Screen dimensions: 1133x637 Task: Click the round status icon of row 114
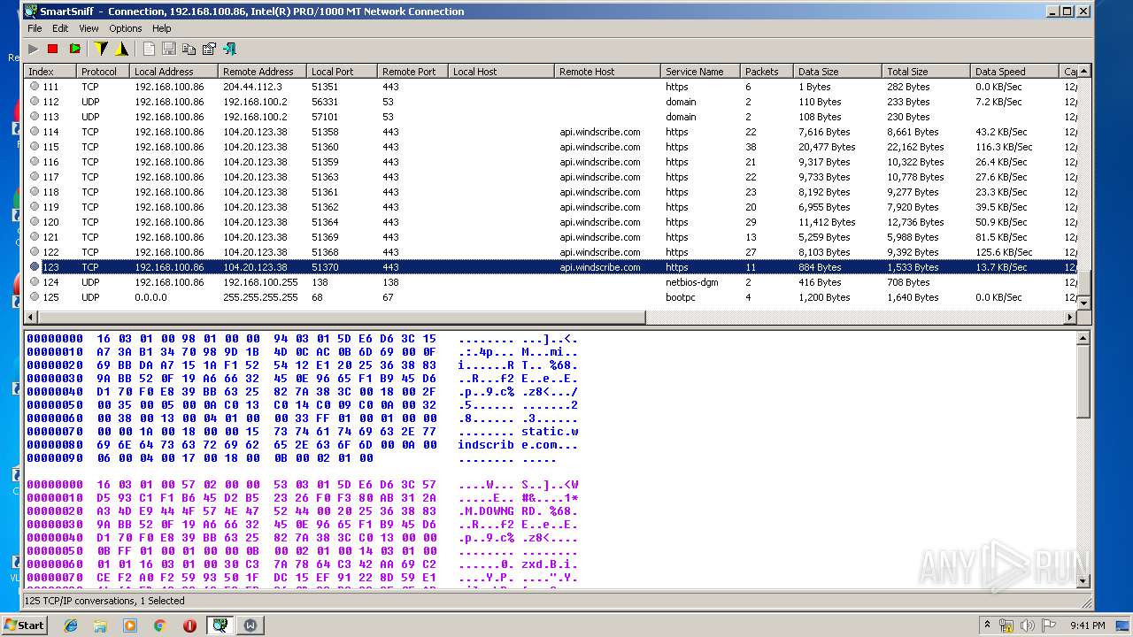click(35, 132)
